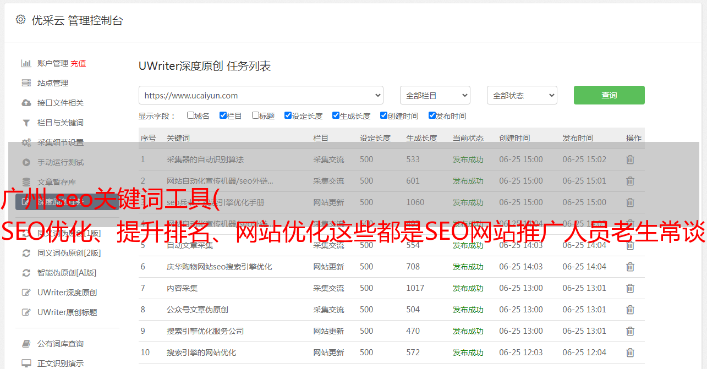Delete row 9 搜索引擎优化服务公司 task
Image resolution: width=707 pixels, height=369 pixels.
pos(631,331)
